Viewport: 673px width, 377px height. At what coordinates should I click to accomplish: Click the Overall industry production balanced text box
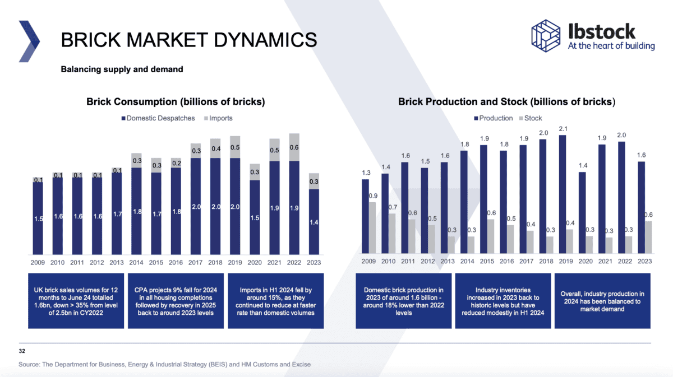(x=602, y=301)
